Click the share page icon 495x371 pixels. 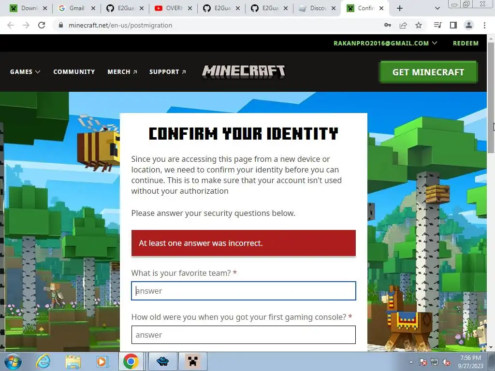click(x=403, y=25)
